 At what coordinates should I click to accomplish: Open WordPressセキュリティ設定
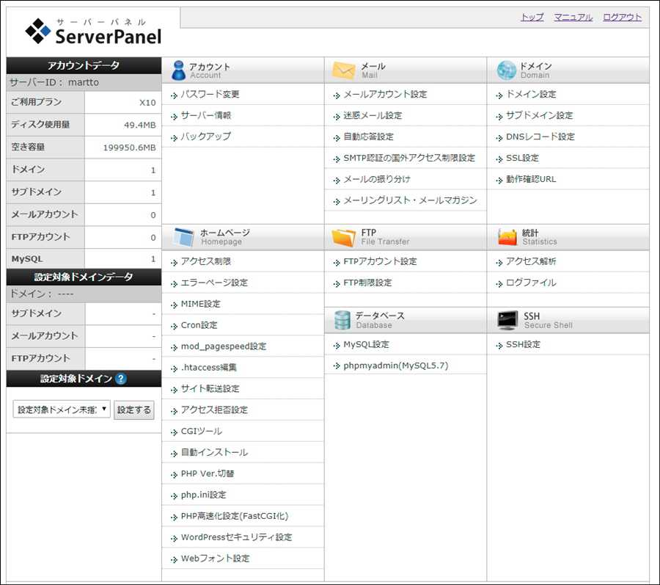(236, 537)
